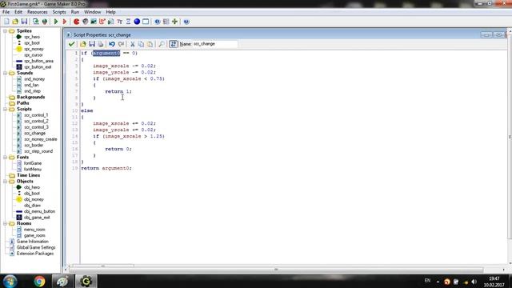Save the script to file with the editor disk icon
Viewport: 512px width, 288px height.
92,44
